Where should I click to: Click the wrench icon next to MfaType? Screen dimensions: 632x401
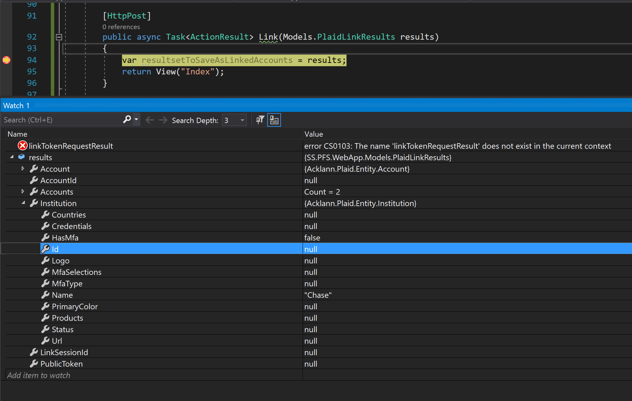tap(45, 283)
